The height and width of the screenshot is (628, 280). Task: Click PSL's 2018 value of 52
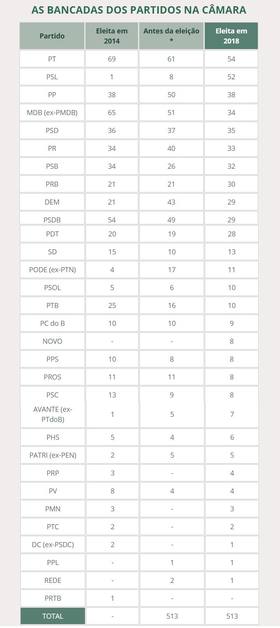(x=231, y=77)
